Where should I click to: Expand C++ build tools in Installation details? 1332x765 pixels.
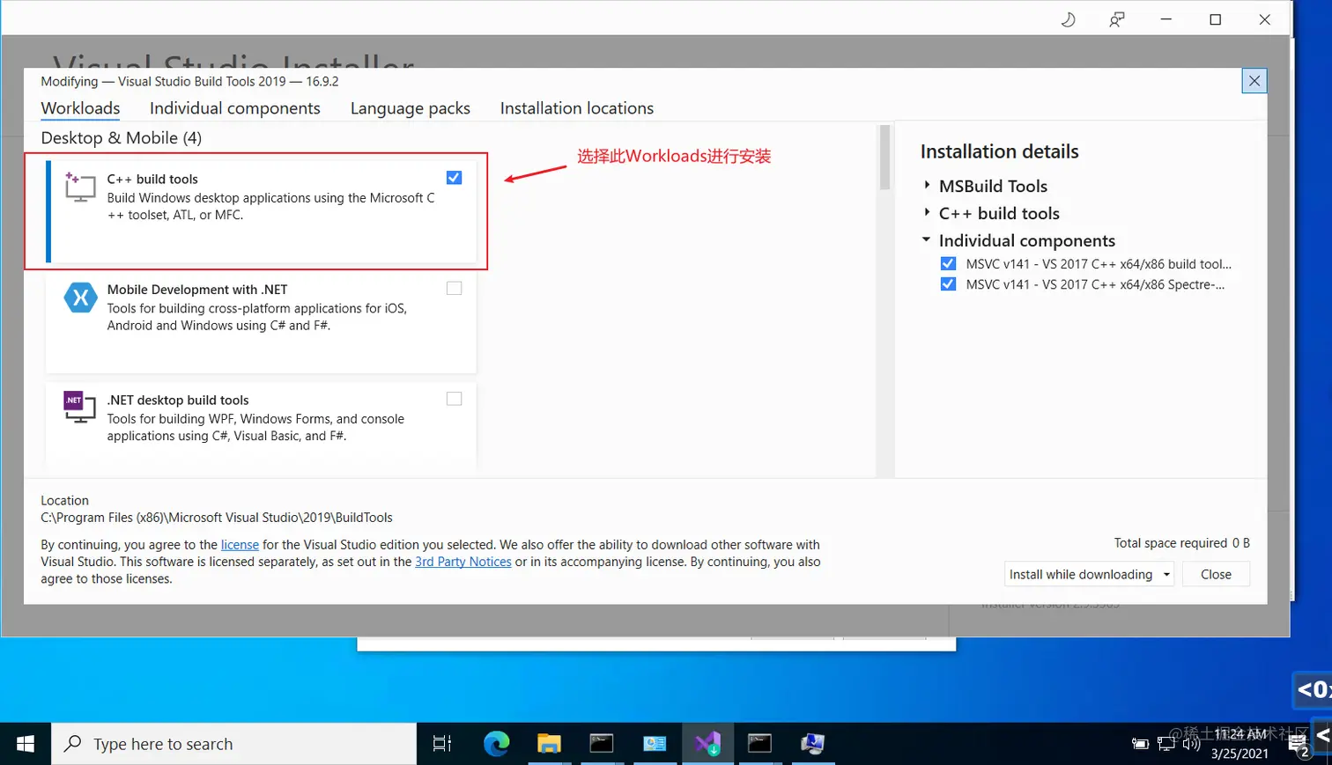tap(927, 213)
